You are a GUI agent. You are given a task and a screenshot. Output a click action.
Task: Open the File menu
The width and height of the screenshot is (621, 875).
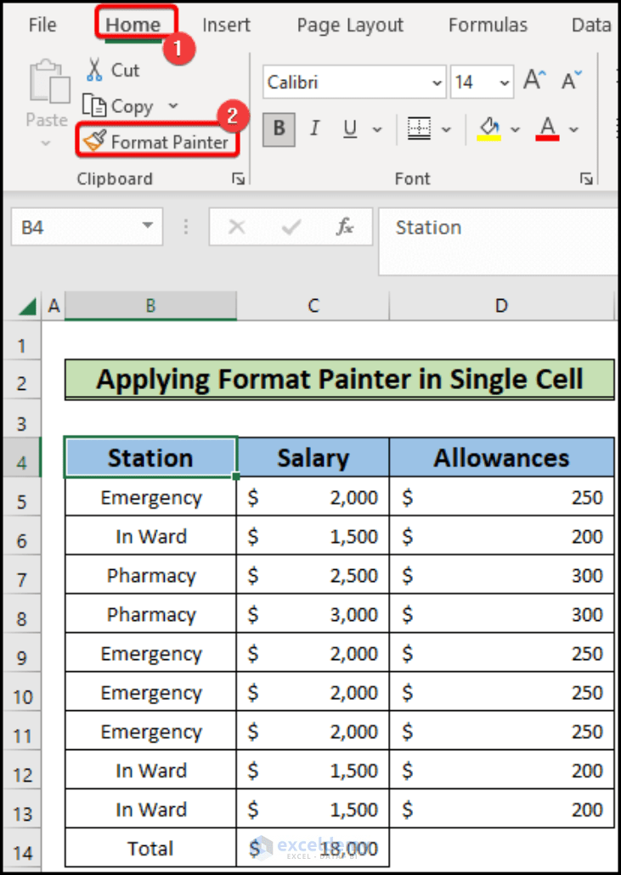pos(42,25)
